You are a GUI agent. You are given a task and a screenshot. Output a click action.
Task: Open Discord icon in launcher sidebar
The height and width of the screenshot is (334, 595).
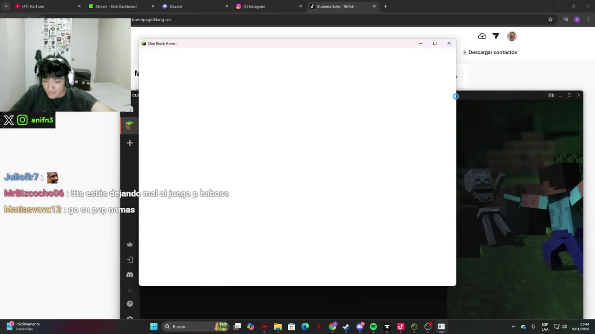130,275
